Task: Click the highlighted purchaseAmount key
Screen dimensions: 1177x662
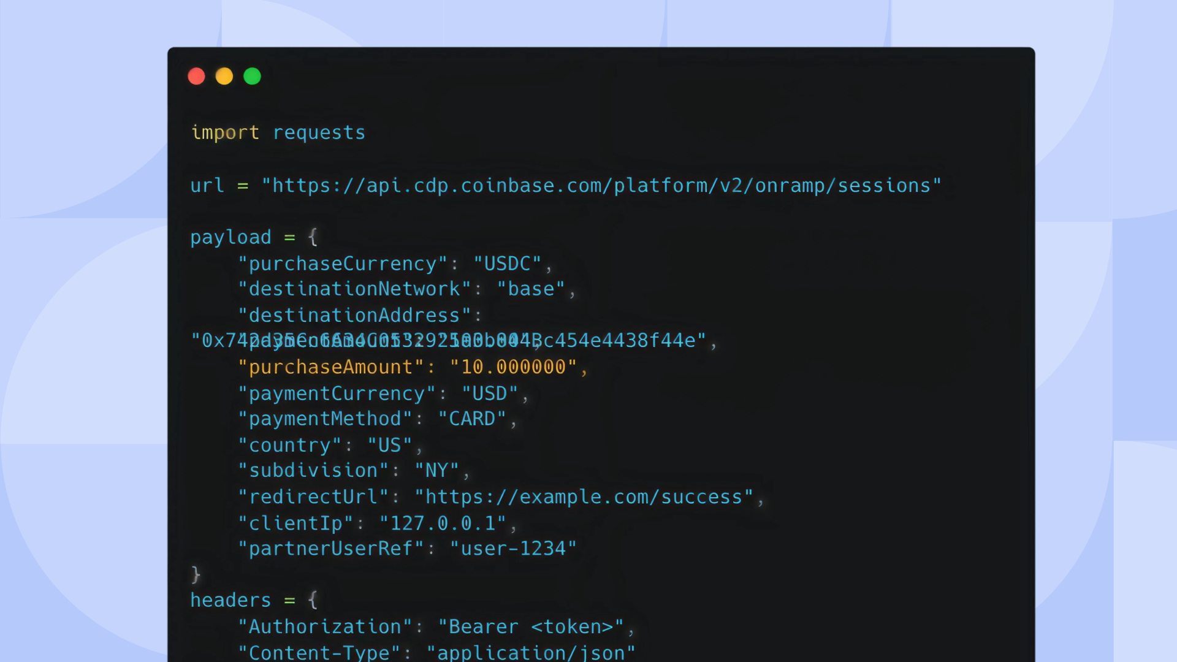Action: tap(330, 367)
